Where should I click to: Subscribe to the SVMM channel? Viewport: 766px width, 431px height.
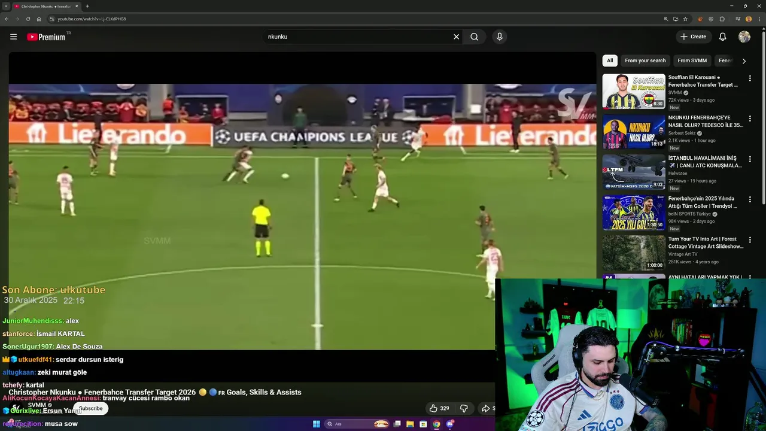[x=91, y=408]
